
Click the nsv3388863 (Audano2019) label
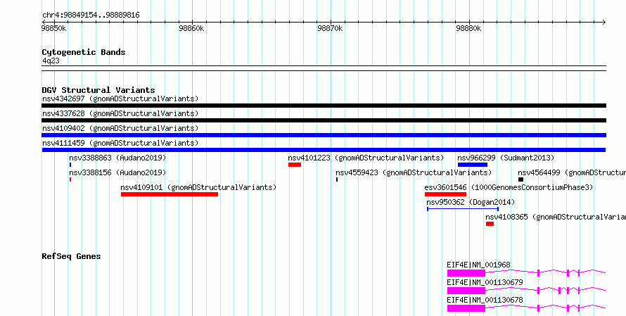pyautogui.click(x=117, y=158)
